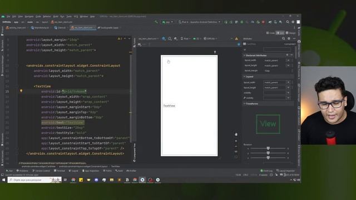Toggle the view options eye icon
The image size is (356, 200).
pyautogui.click(x=140, y=44)
